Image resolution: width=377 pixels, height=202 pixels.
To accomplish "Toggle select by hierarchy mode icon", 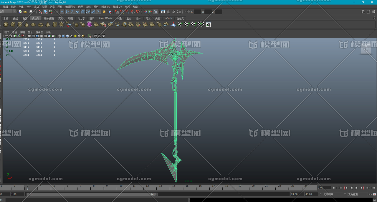I will tap(40, 12).
